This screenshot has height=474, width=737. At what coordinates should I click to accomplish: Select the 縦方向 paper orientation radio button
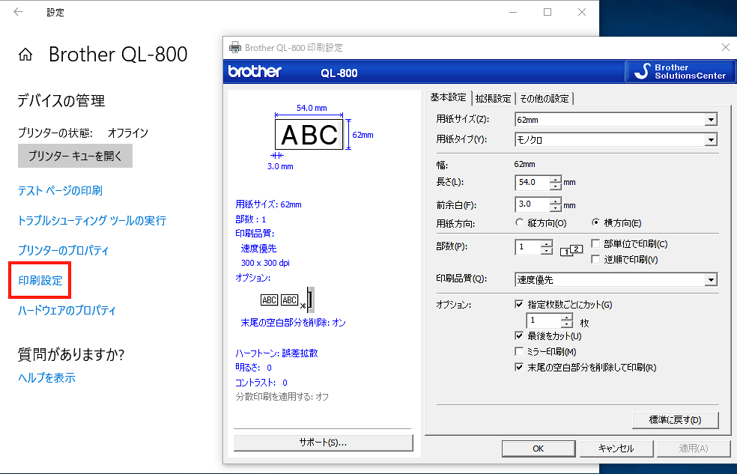520,223
